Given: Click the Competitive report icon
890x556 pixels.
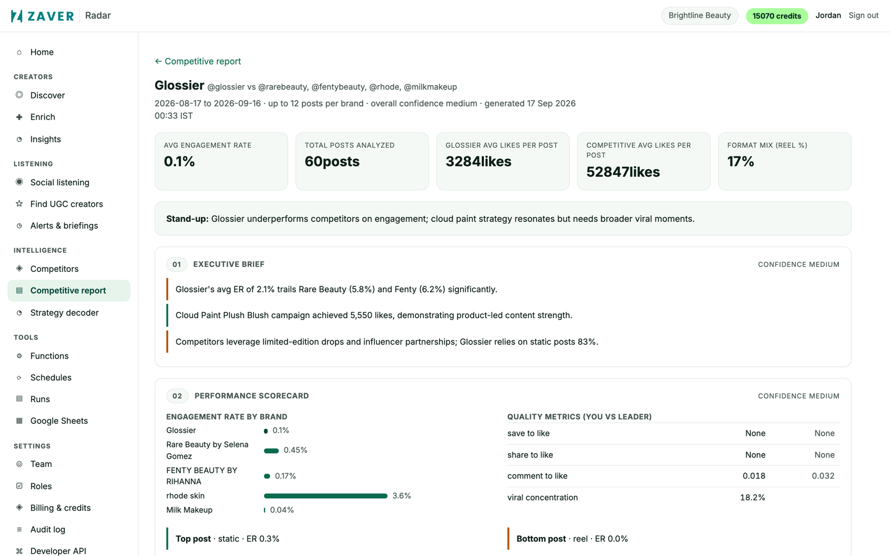Looking at the screenshot, I should pos(19,290).
